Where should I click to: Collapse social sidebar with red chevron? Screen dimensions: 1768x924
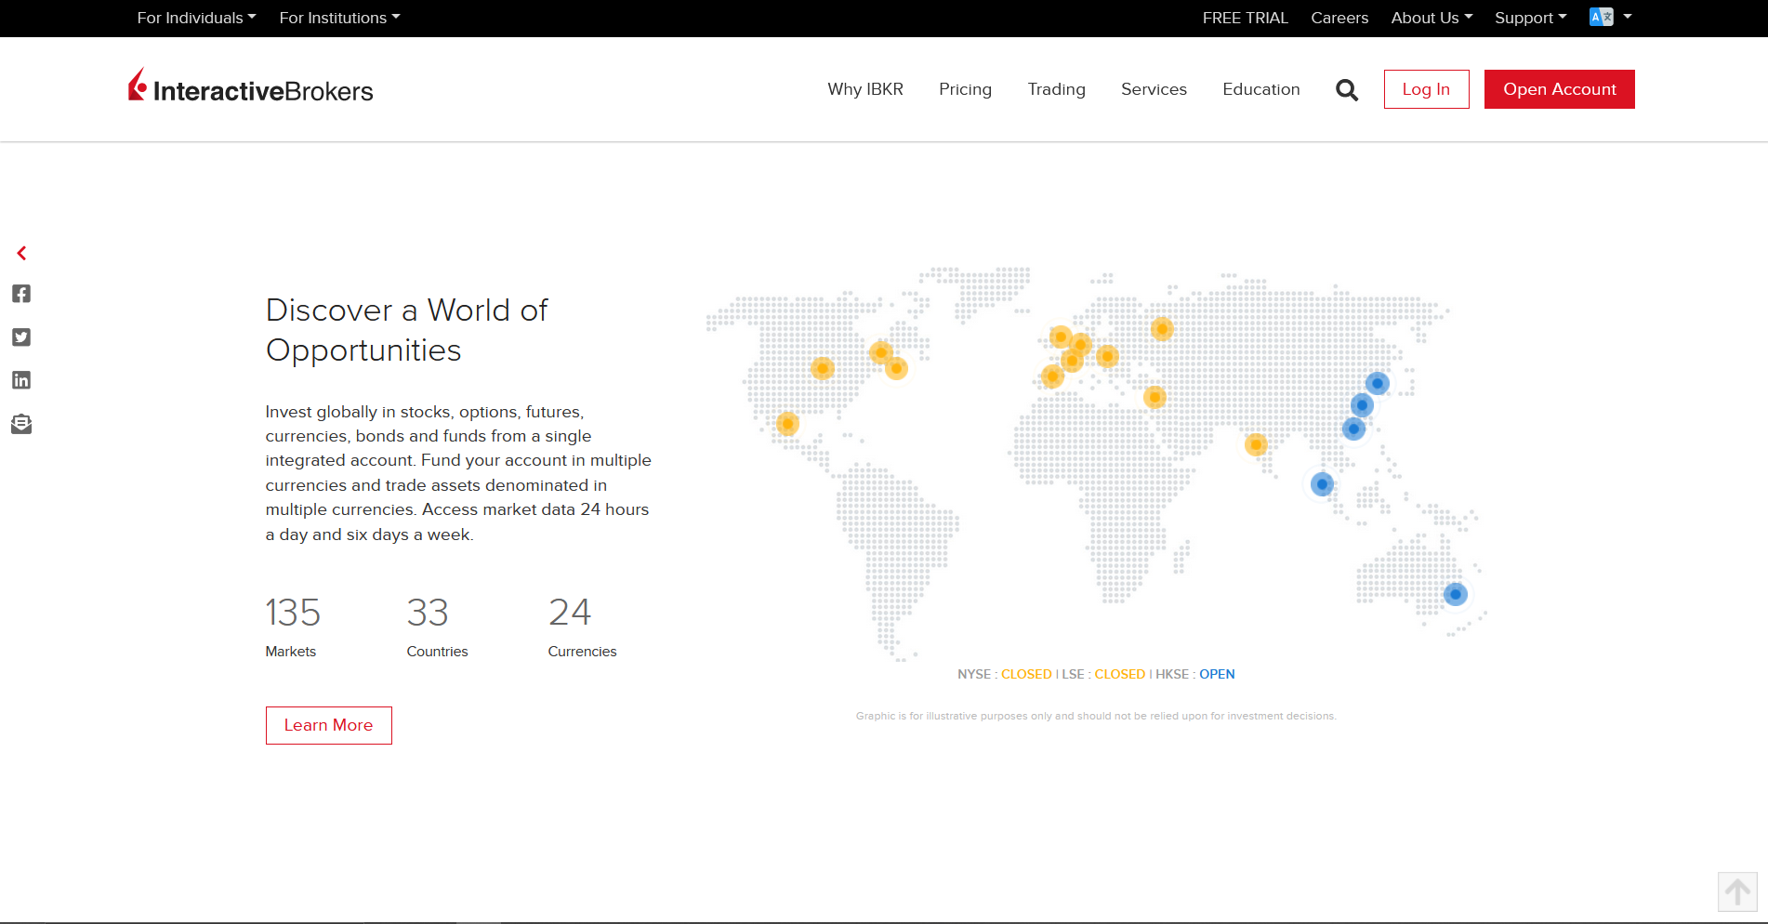coord(21,253)
